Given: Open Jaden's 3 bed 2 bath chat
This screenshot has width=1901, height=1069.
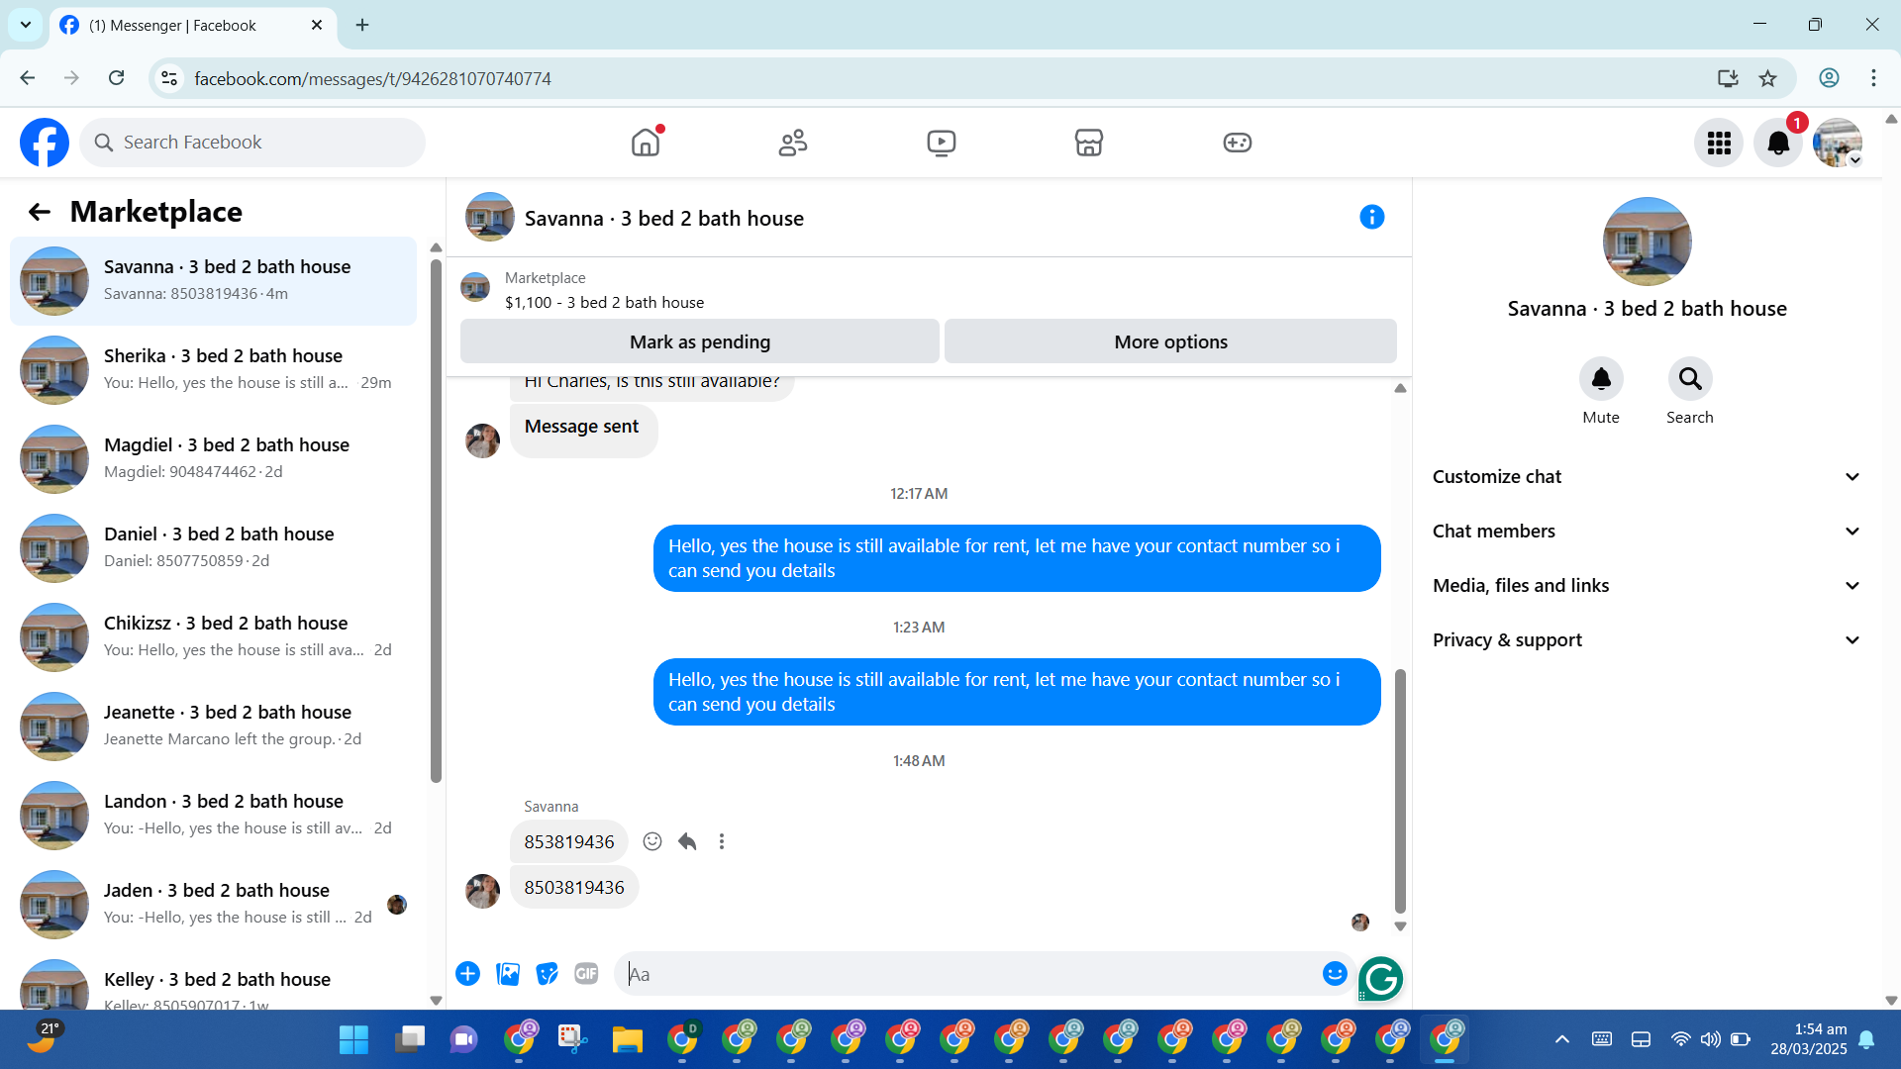Looking at the screenshot, I should point(213,905).
